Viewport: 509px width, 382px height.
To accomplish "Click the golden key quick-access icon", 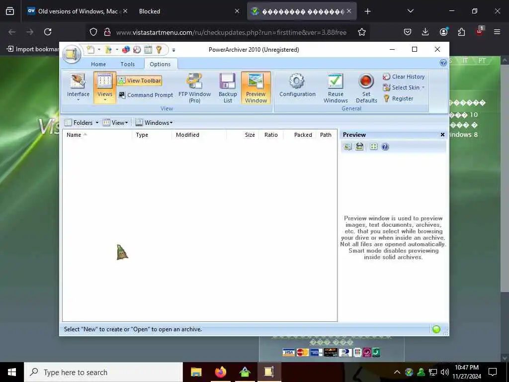I will 159,50.
